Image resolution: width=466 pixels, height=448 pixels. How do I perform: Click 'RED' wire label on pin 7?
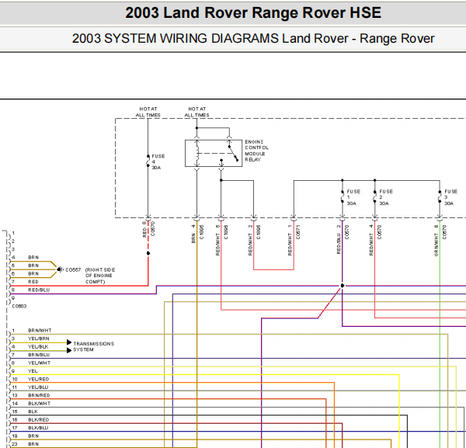pyautogui.click(x=33, y=282)
